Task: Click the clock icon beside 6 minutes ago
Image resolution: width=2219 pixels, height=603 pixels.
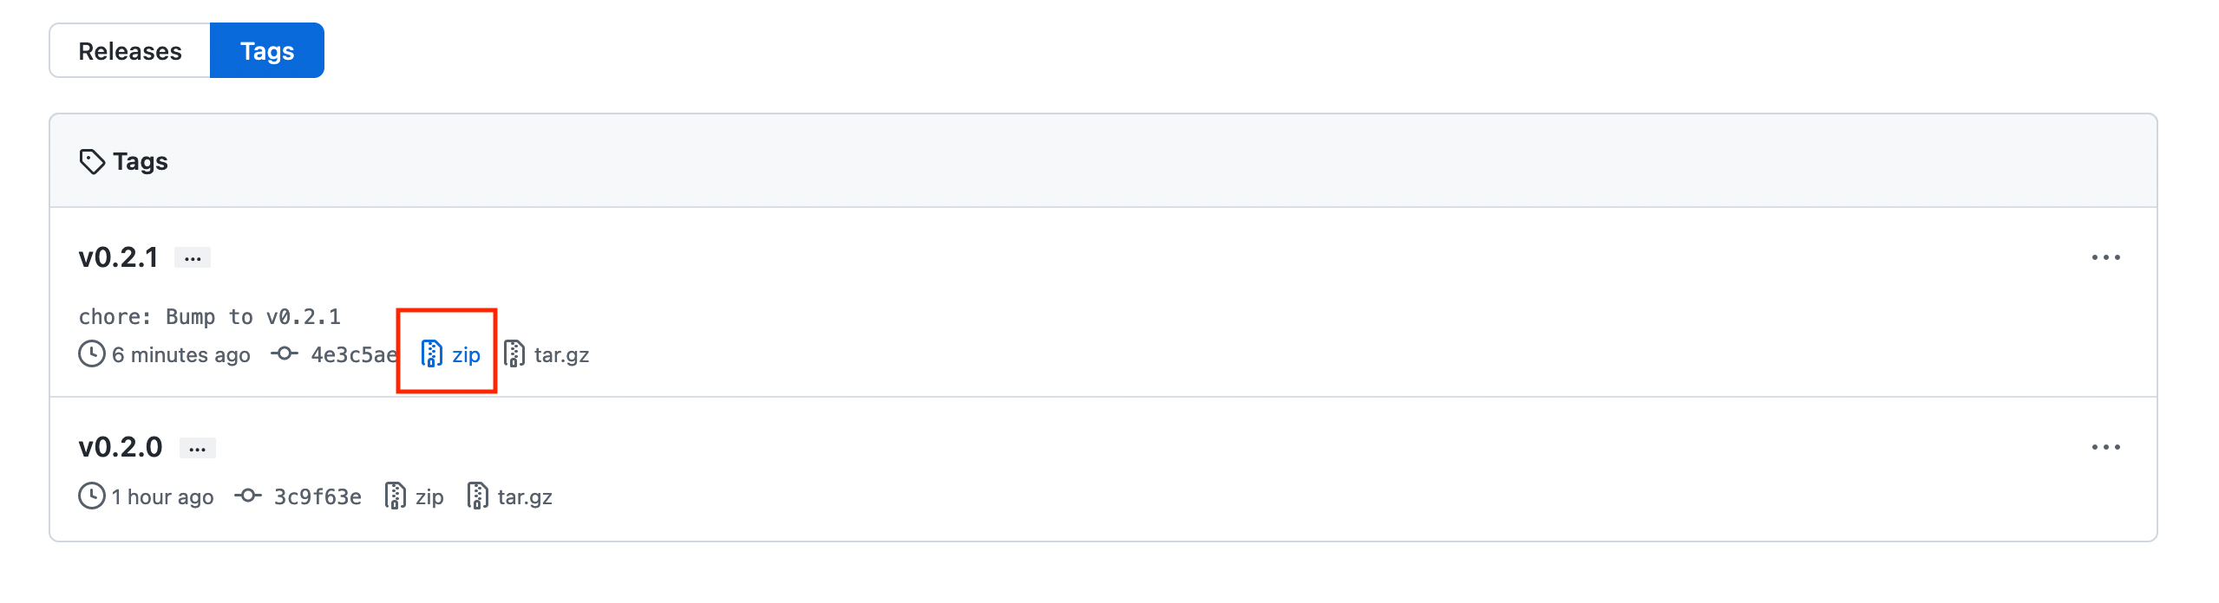Action: [x=92, y=354]
